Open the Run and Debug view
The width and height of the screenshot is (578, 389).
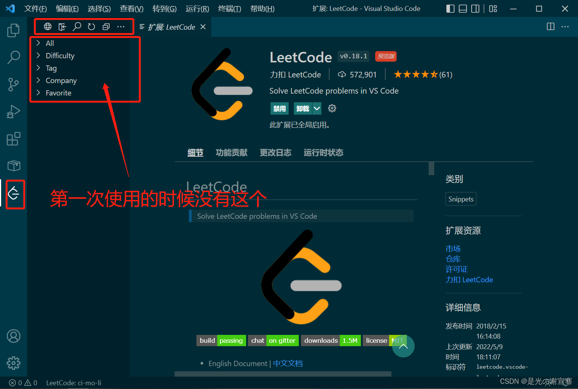click(x=14, y=112)
